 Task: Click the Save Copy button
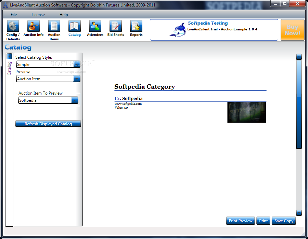[x=284, y=221]
